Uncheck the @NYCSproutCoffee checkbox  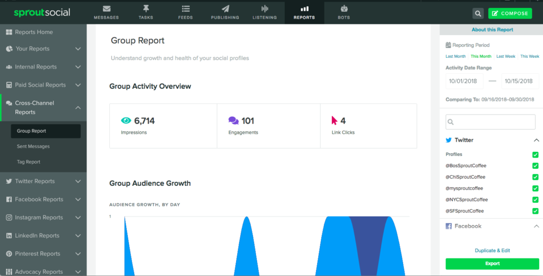[x=536, y=200]
